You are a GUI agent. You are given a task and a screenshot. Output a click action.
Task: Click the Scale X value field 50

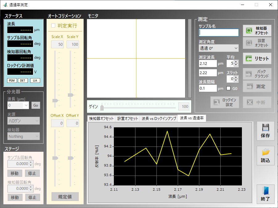click(57, 45)
